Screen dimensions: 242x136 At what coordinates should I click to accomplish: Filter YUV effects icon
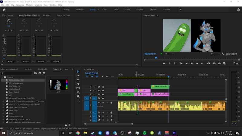[44, 73]
